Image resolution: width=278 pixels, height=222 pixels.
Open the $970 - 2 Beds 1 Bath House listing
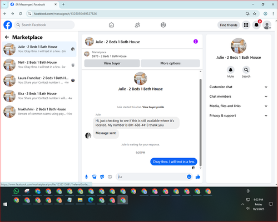[x=109, y=56]
